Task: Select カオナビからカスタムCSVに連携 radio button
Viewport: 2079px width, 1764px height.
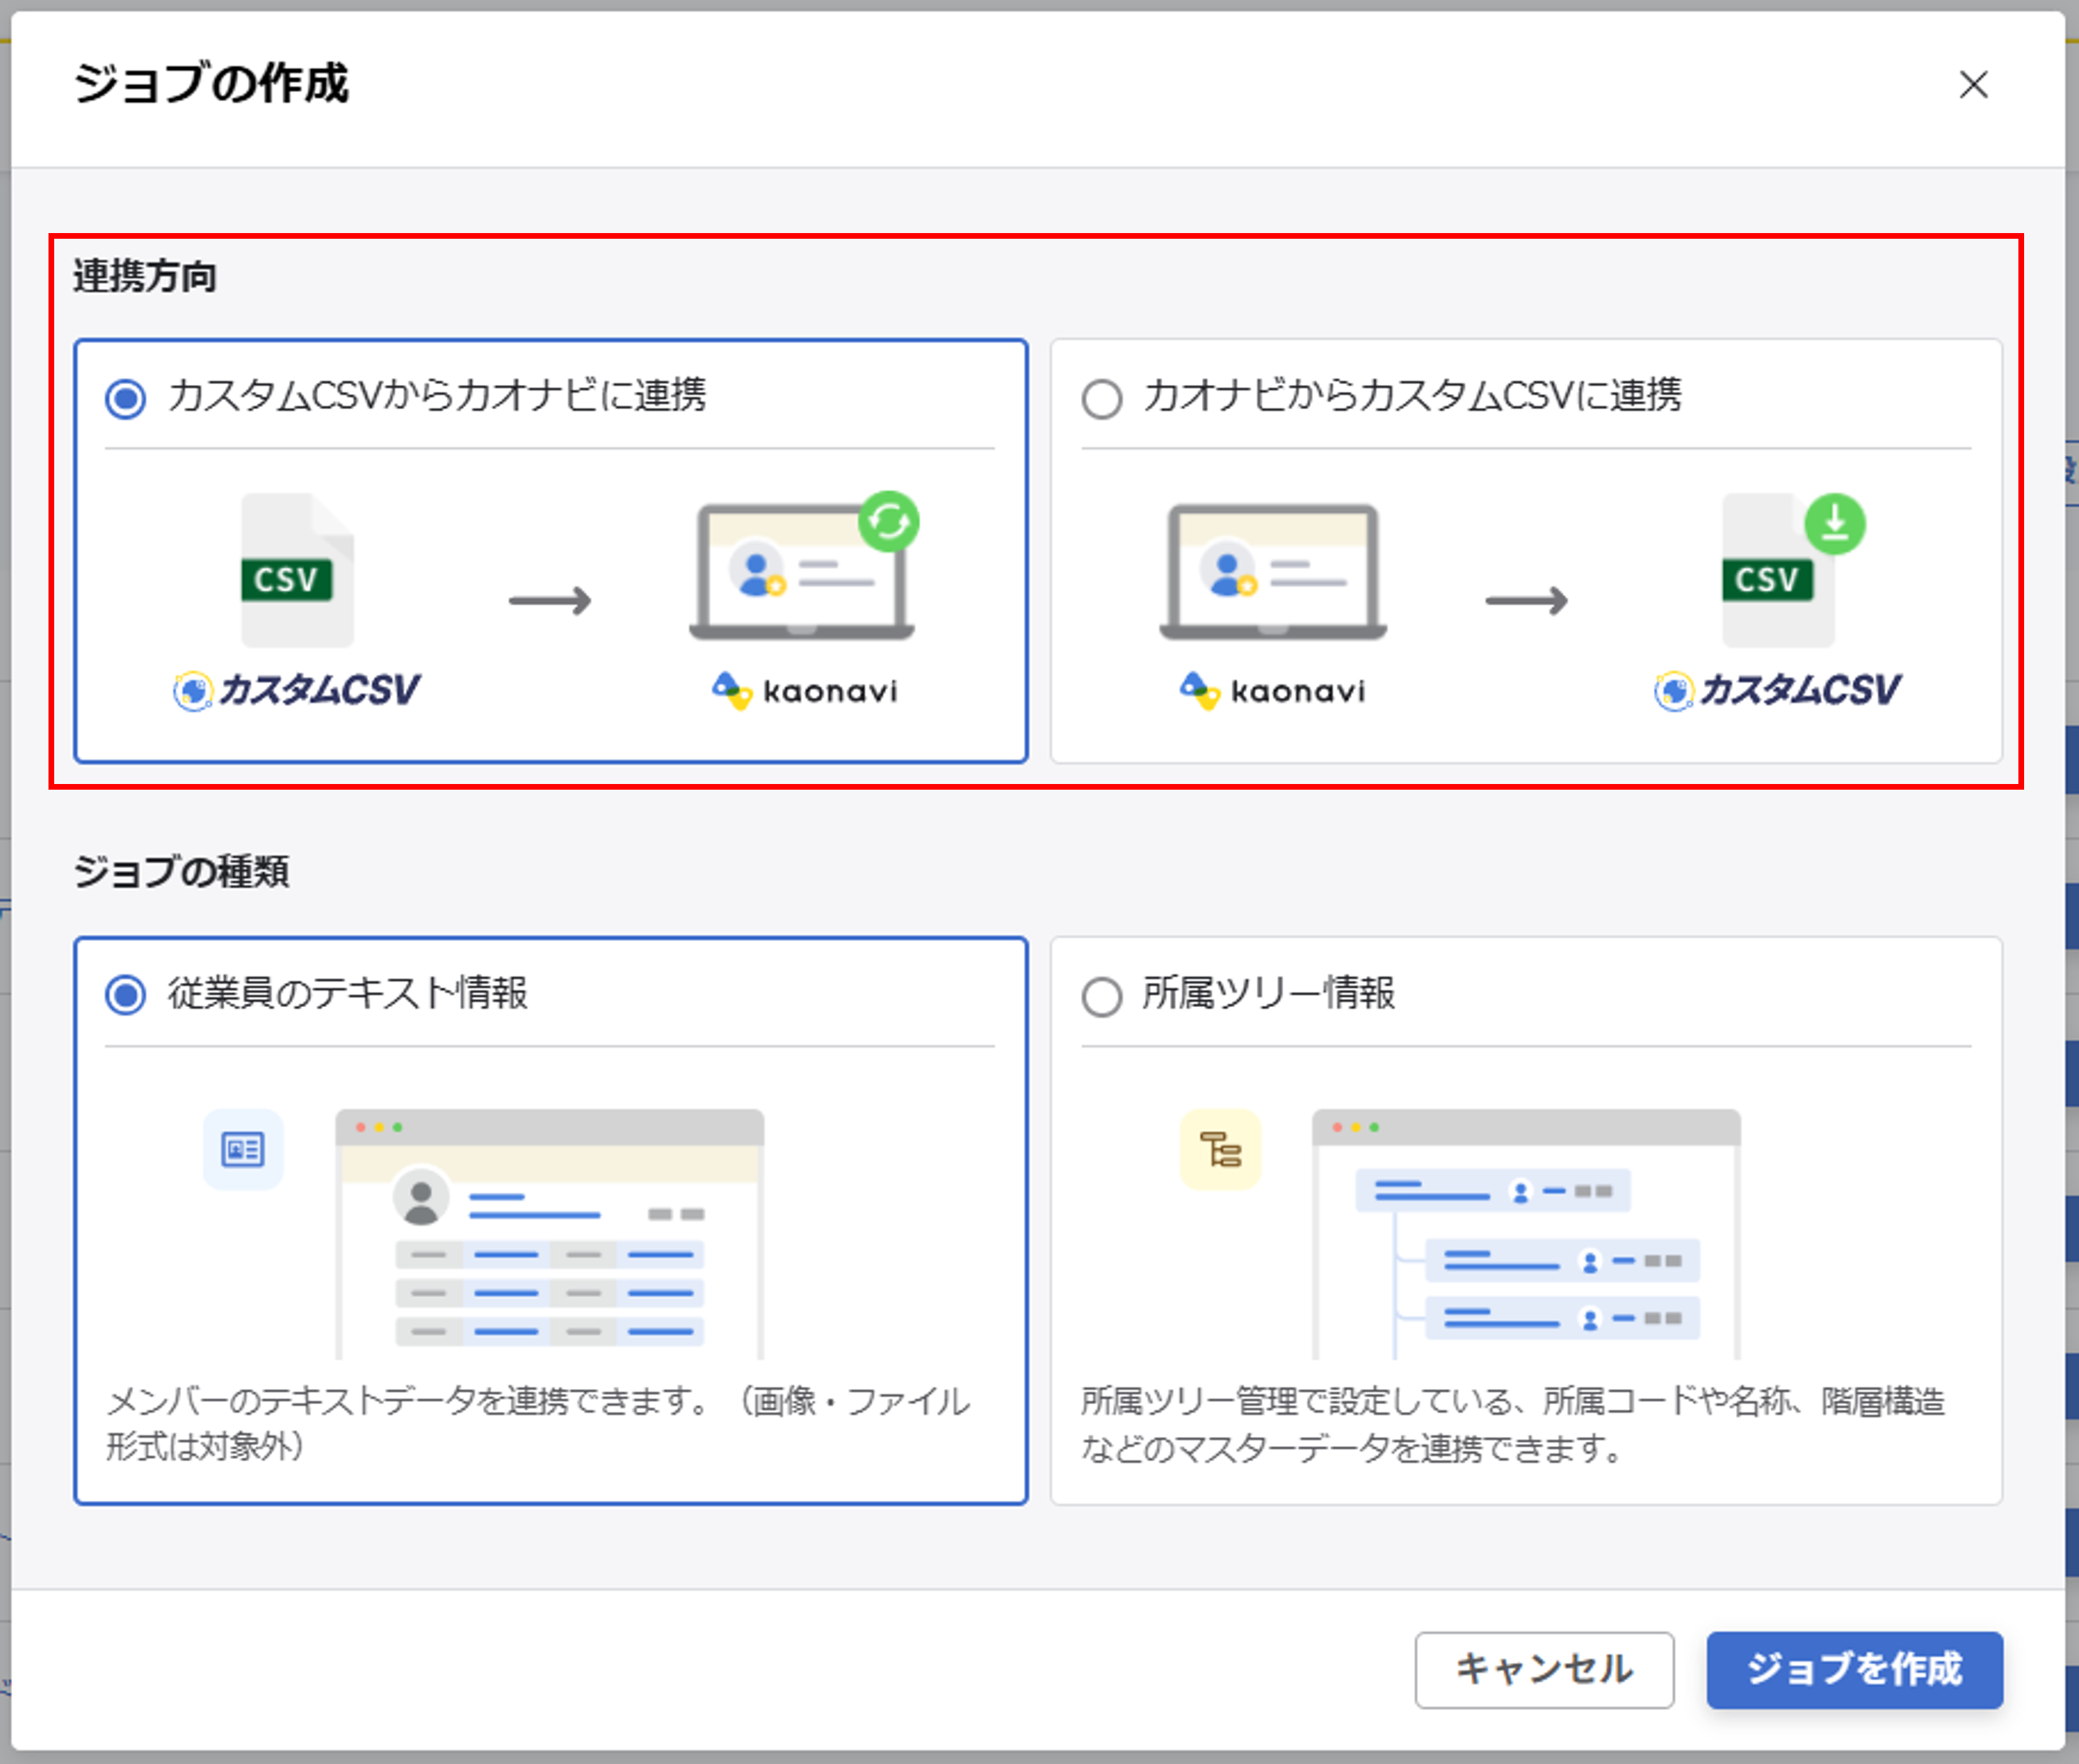Action: tap(1101, 398)
